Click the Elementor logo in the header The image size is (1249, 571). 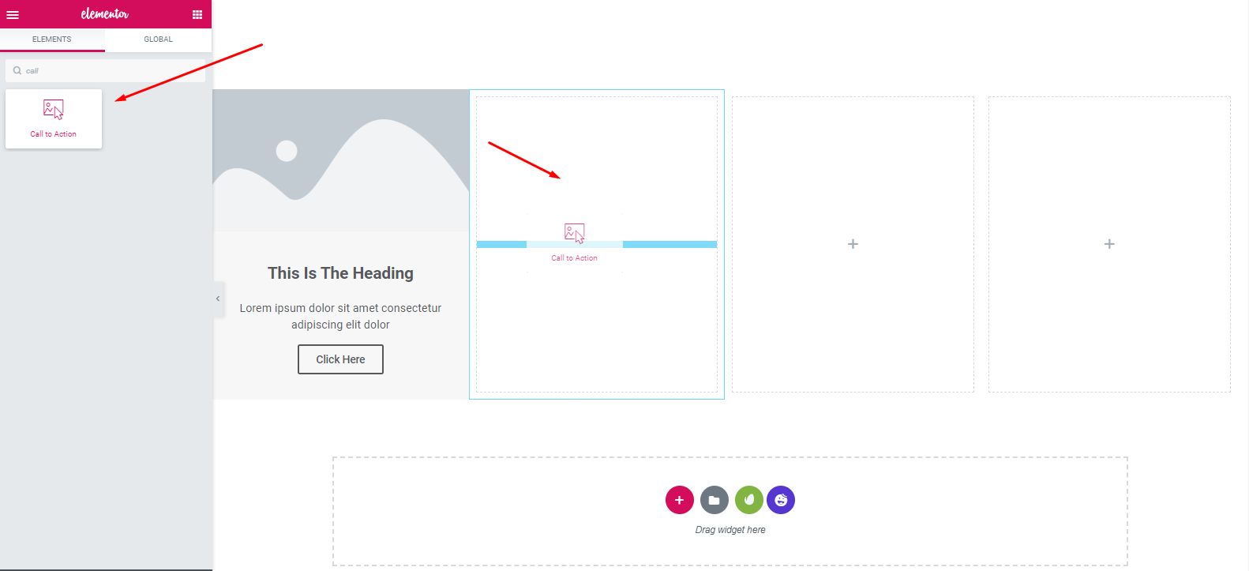tap(105, 14)
